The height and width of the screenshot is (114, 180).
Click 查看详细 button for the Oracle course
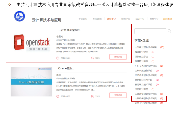pos(118,95)
